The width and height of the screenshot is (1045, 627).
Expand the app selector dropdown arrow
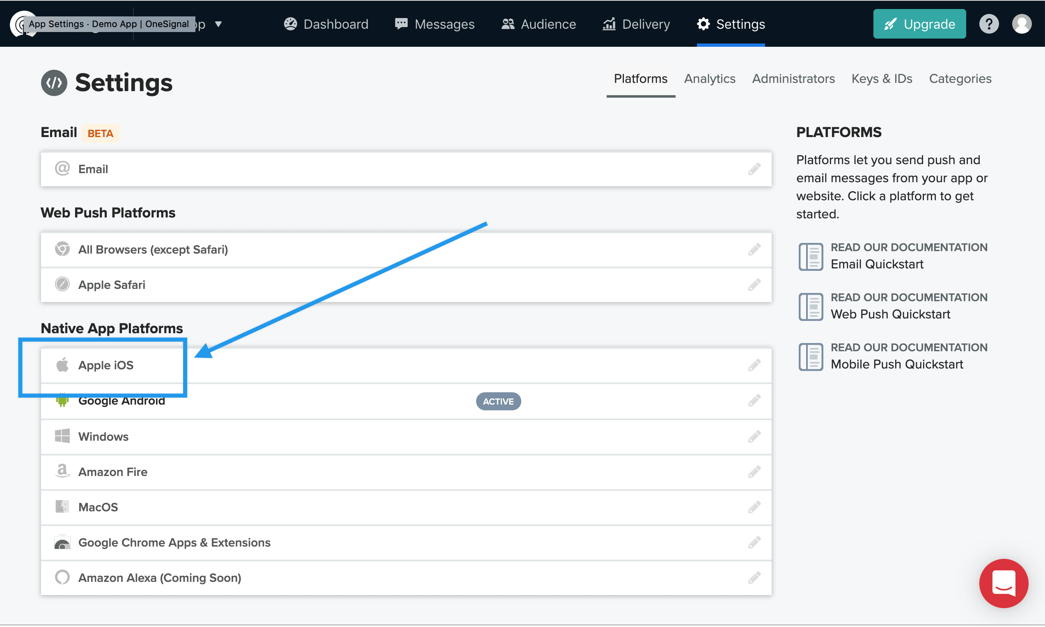coord(218,24)
